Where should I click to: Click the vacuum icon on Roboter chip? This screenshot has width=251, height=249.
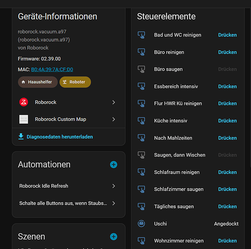[x=65, y=82]
